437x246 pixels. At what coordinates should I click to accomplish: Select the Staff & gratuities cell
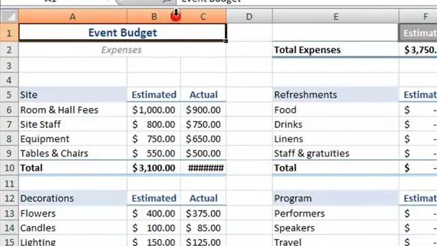click(x=335, y=153)
